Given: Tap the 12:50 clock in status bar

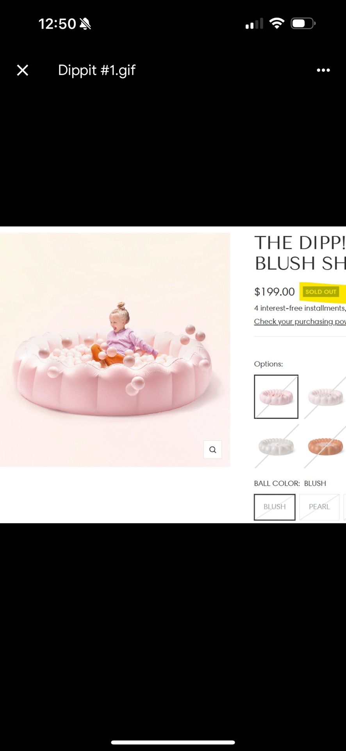Looking at the screenshot, I should click(x=57, y=24).
